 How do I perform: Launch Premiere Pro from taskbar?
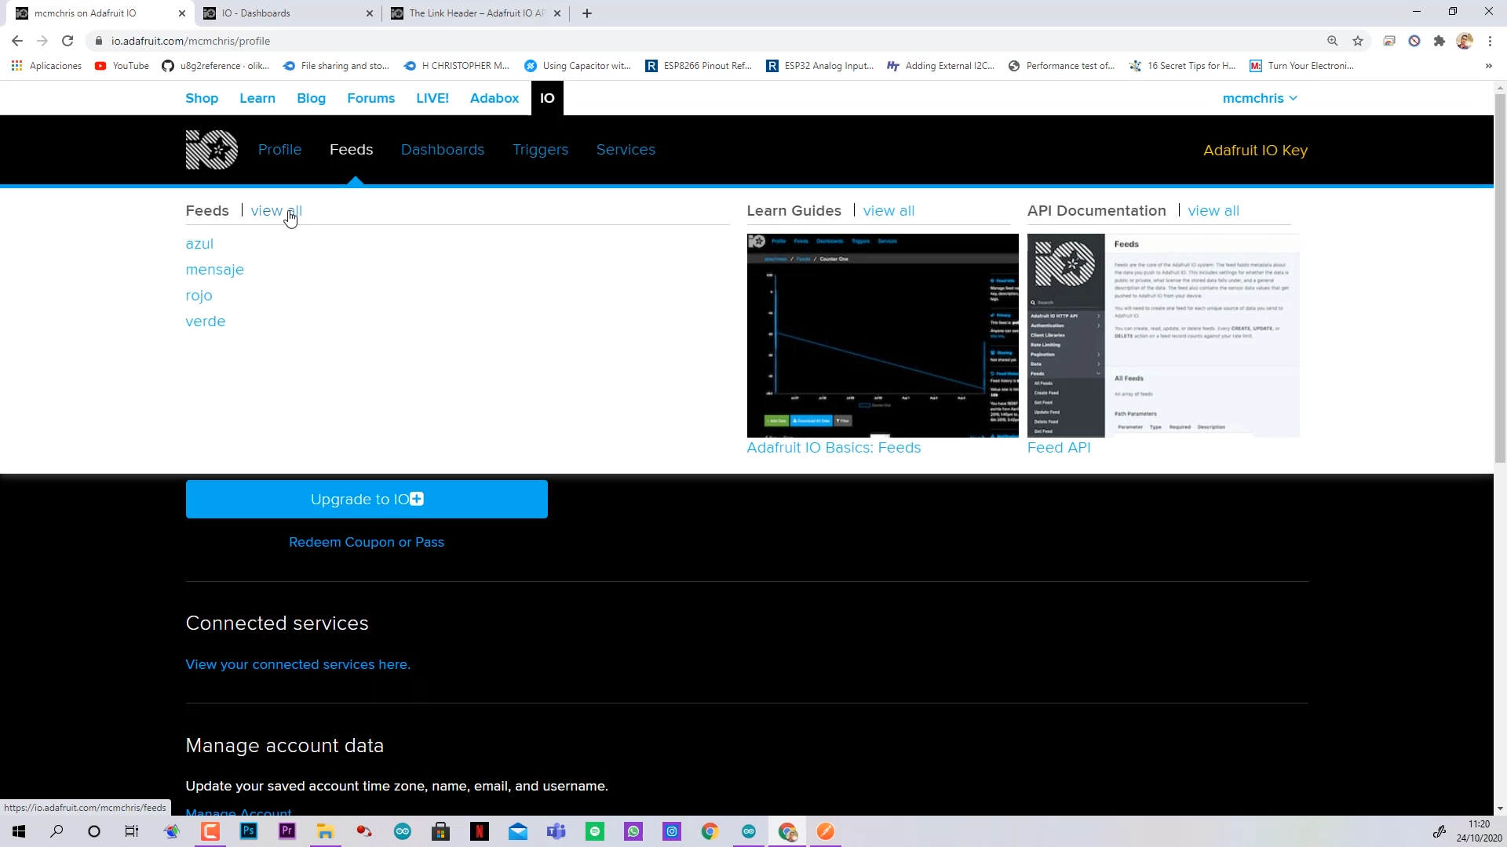coord(287,831)
